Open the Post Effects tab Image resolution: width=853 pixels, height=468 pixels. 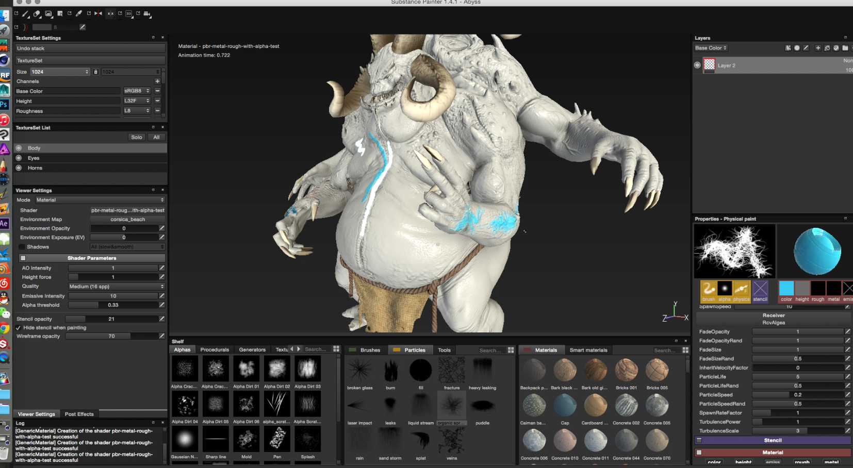pyautogui.click(x=79, y=414)
